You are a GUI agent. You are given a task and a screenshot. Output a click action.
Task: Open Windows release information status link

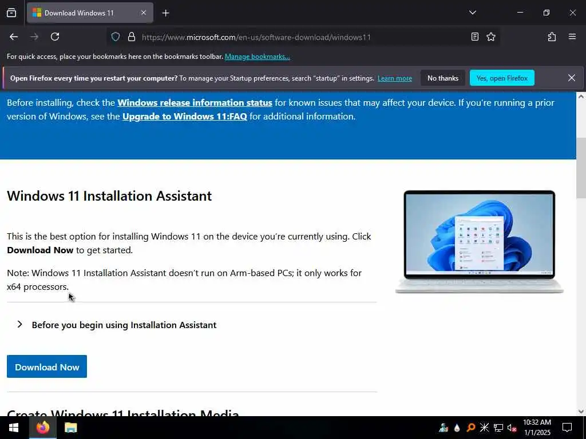coord(195,103)
